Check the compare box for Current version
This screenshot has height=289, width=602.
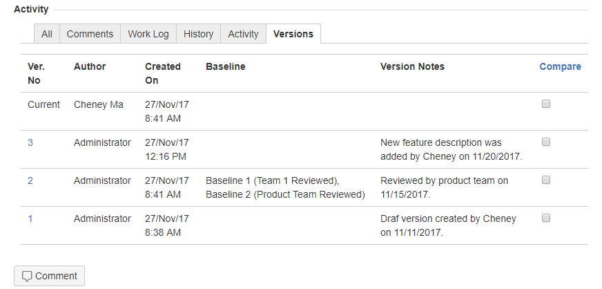coord(546,104)
